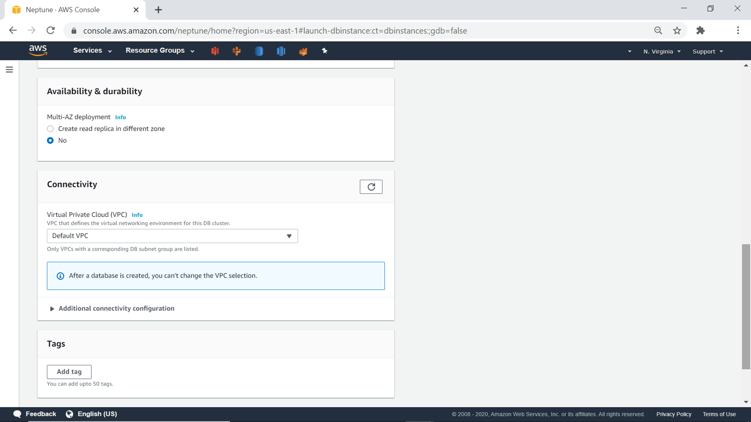The height and width of the screenshot is (422, 751).
Task: Select Create read replica in different zone
Action: pyautogui.click(x=50, y=129)
